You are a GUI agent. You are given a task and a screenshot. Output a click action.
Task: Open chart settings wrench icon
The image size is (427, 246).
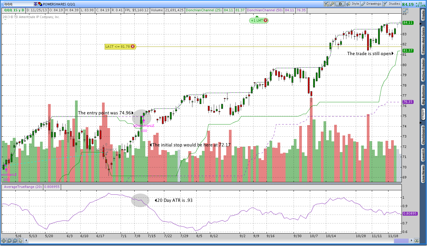point(332,4)
